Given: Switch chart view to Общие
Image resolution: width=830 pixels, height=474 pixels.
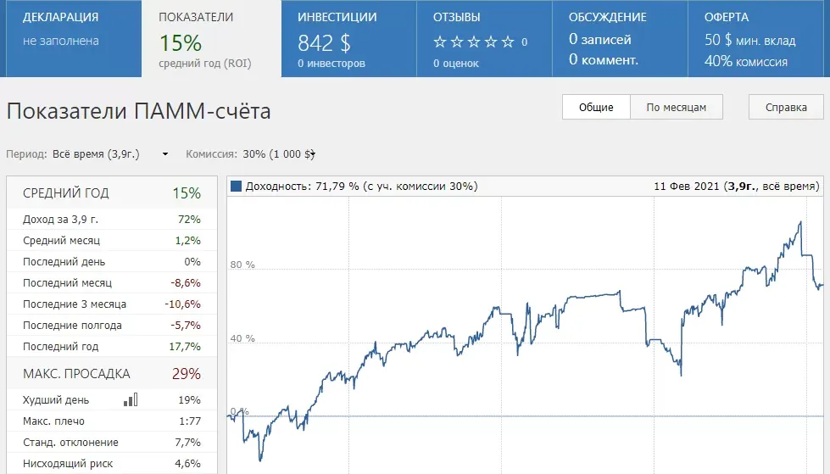Looking at the screenshot, I should (x=596, y=108).
